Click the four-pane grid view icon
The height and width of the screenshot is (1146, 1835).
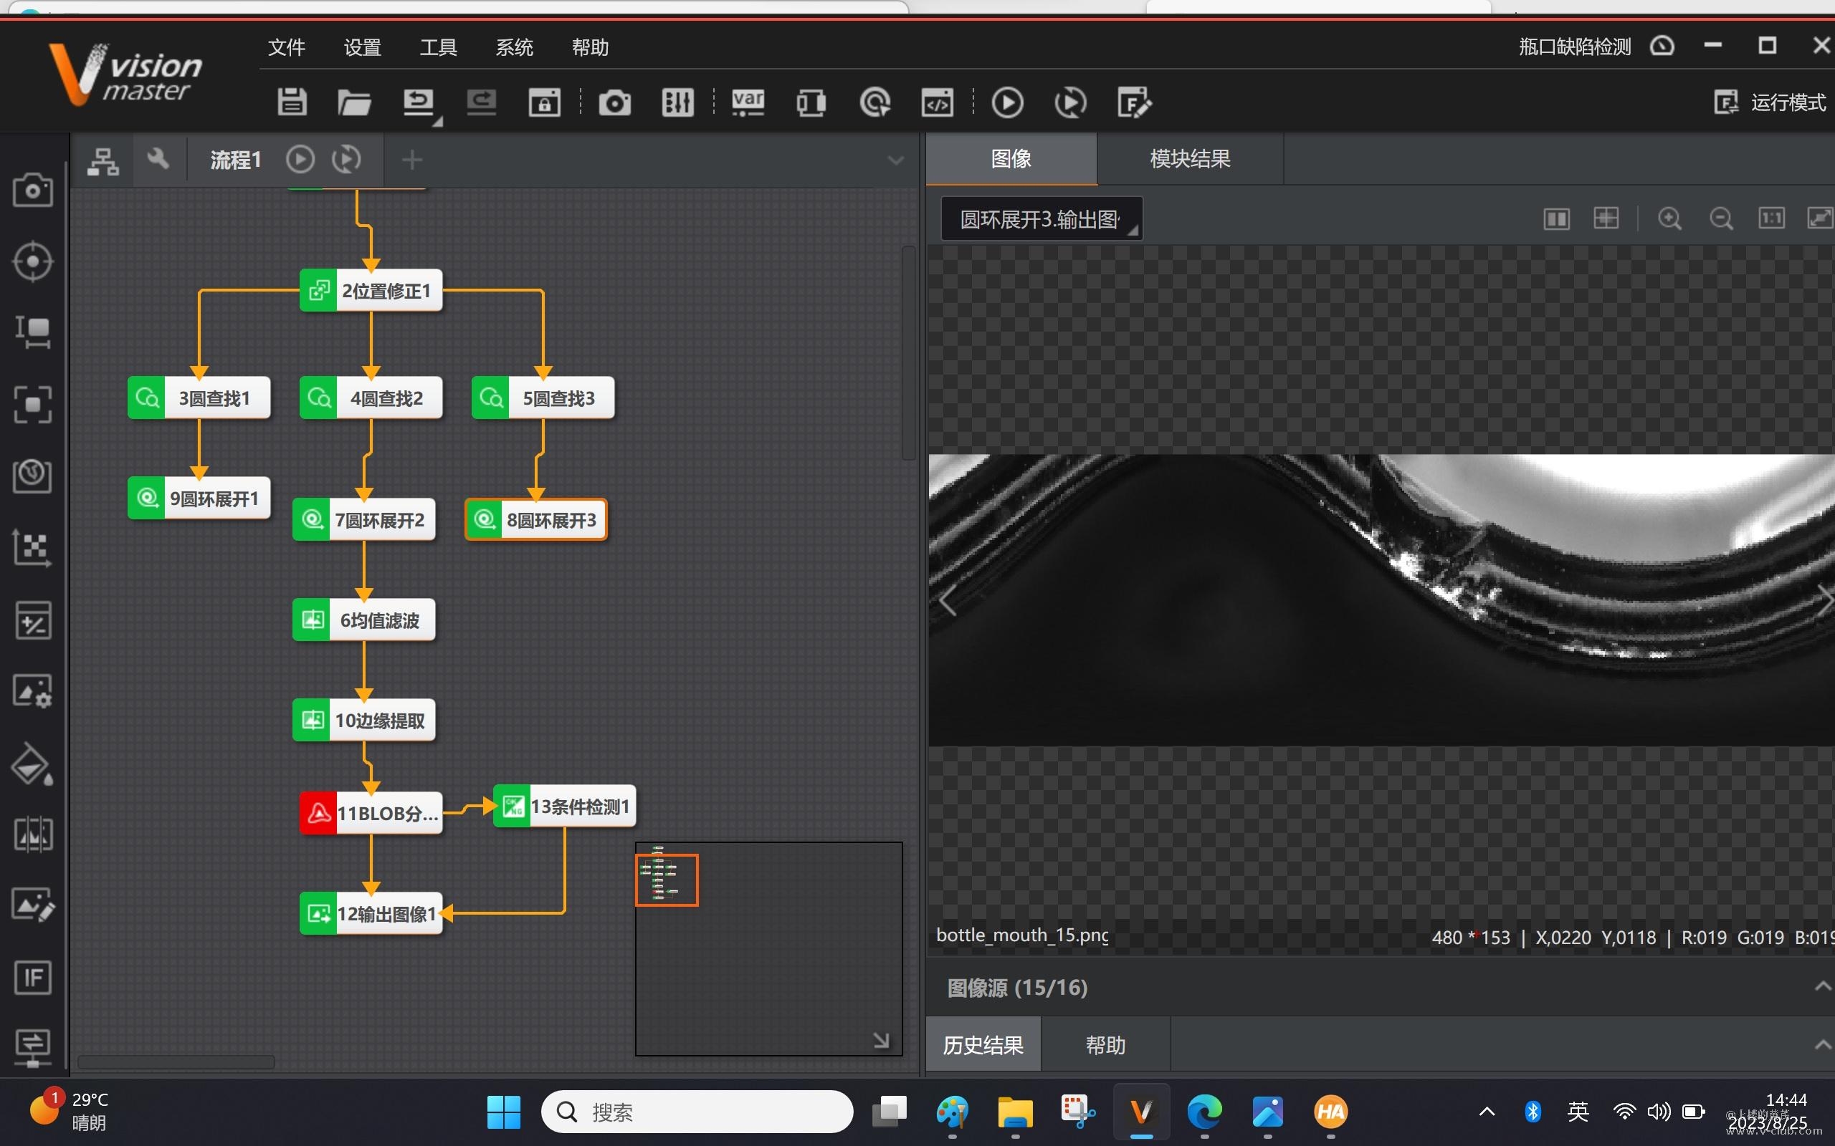(x=1606, y=218)
